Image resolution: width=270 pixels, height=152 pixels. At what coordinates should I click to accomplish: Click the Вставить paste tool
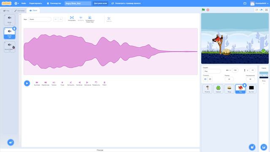click(x=81, y=19)
